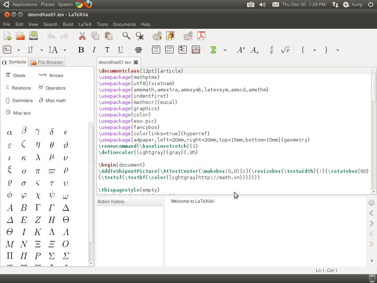Open a file using the folder icon
Image resolution: width=377 pixels, height=283 pixels.
[21, 36]
